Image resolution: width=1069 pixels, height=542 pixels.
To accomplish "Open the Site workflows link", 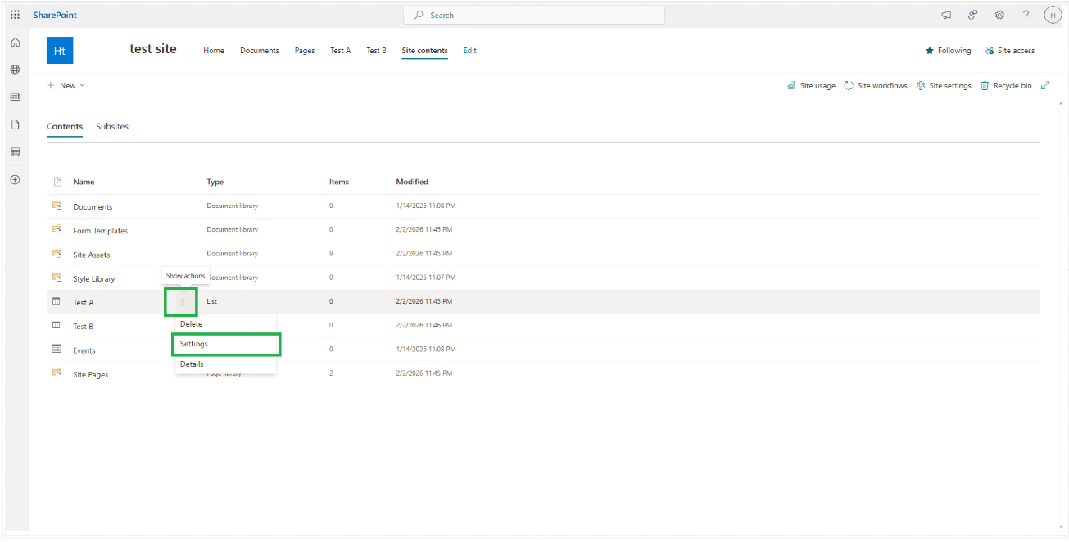I will click(876, 85).
